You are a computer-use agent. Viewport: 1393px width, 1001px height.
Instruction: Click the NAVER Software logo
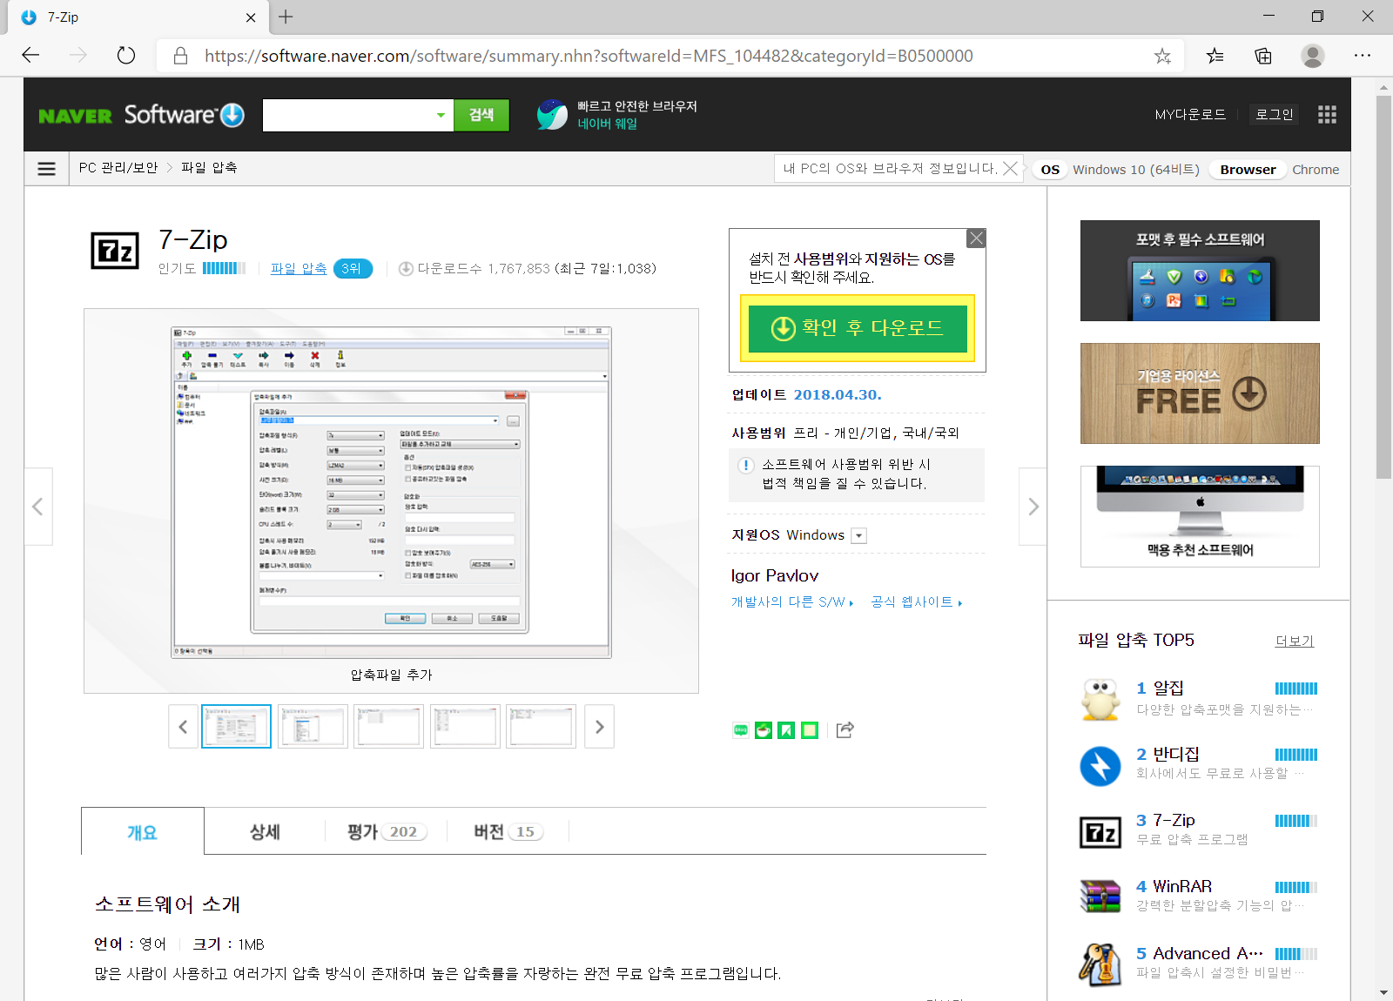point(141,115)
